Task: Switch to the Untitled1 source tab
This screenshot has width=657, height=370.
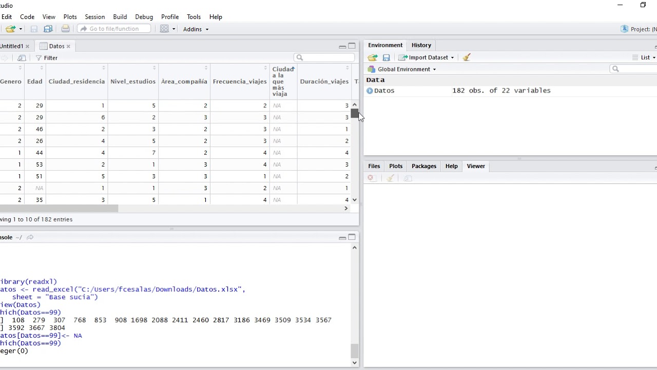Action: click(11, 46)
